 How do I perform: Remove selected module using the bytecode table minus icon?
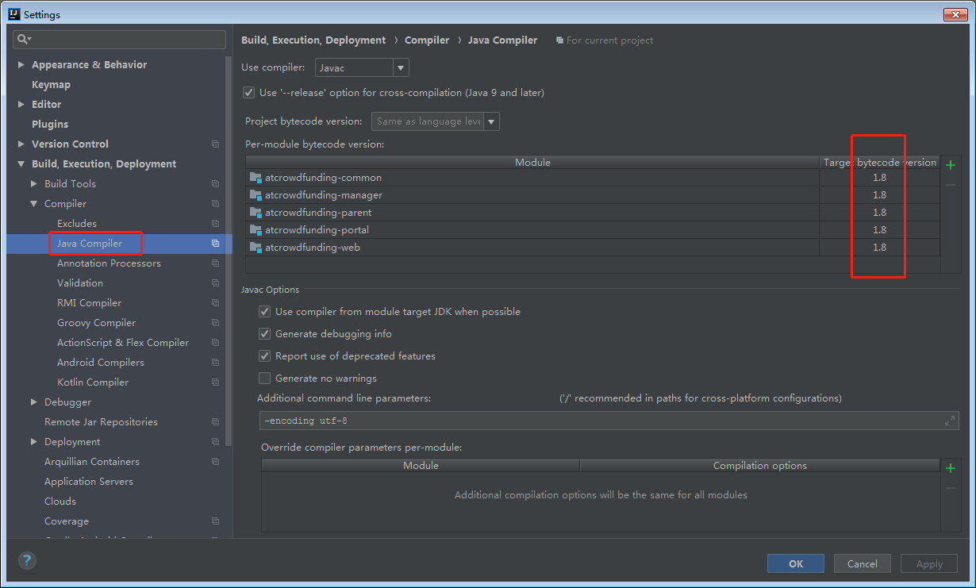[x=951, y=185]
